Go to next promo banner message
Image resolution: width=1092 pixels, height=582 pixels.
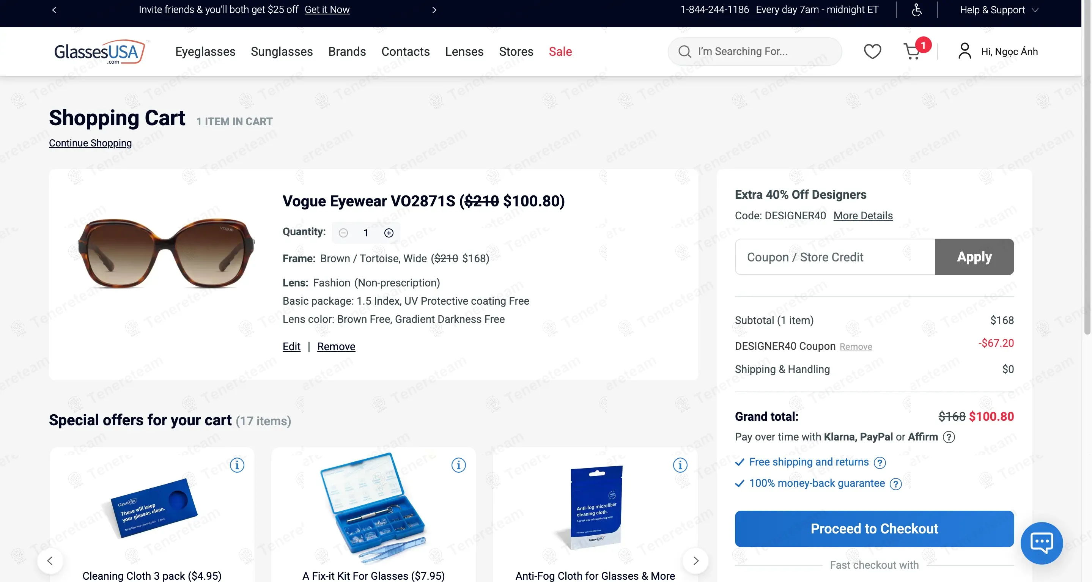[434, 9]
